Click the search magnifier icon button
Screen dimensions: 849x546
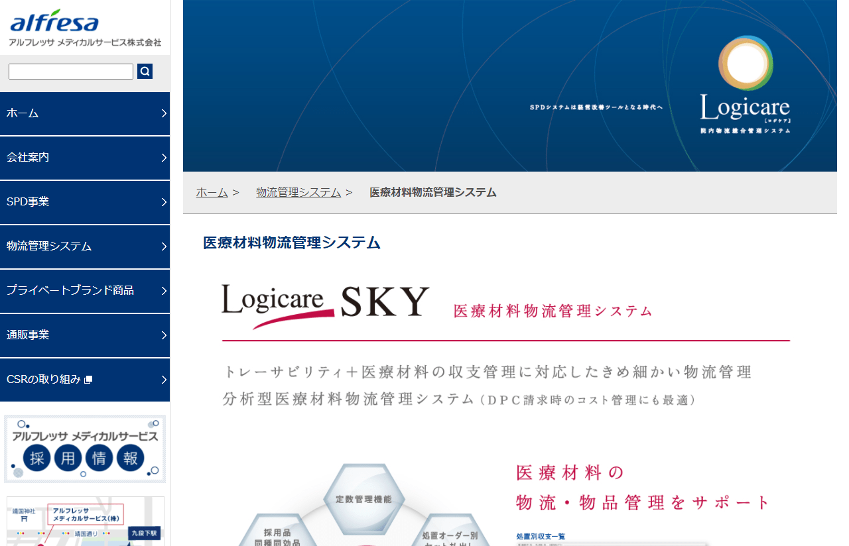(x=145, y=71)
